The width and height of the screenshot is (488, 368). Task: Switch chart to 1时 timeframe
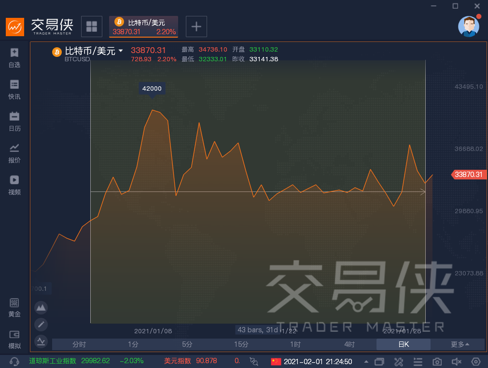click(x=295, y=344)
